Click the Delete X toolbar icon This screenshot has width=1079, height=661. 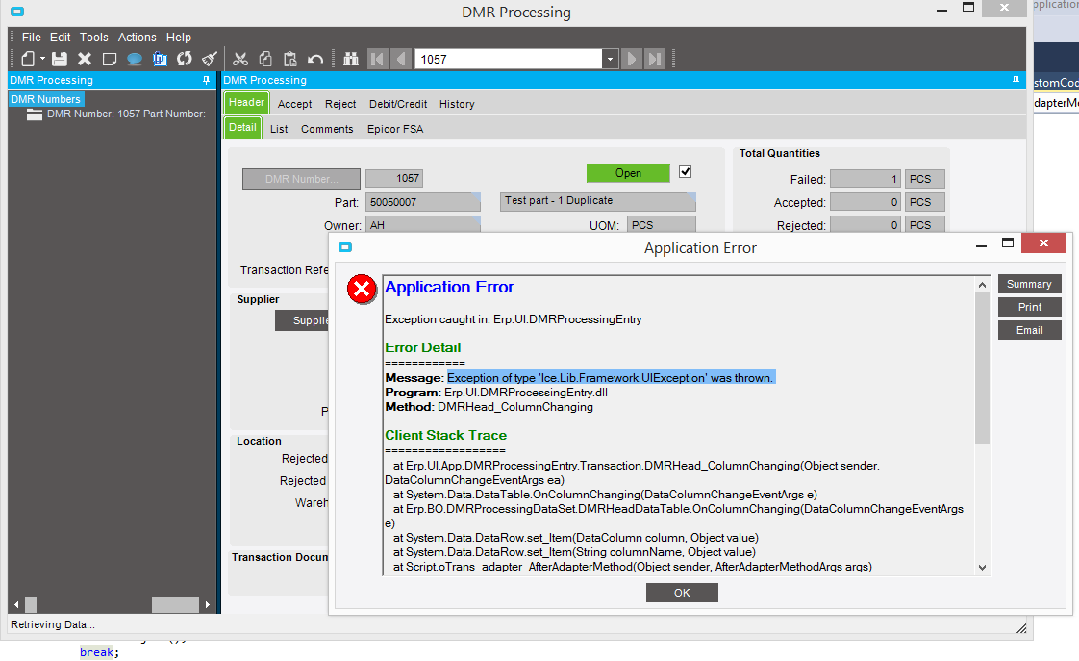85,60
